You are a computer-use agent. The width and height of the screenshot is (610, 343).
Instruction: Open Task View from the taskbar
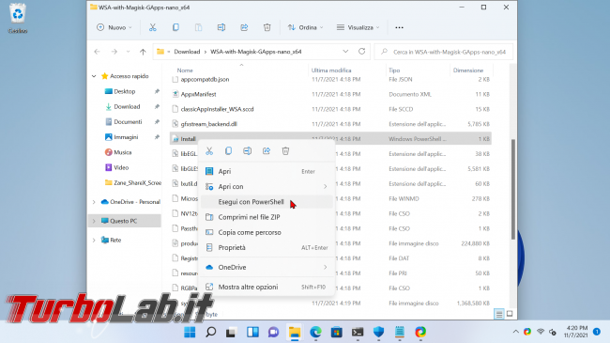(x=232, y=332)
